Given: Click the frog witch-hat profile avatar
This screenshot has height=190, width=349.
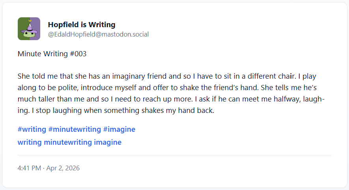Looking at the screenshot, I should pyautogui.click(x=29, y=29).
